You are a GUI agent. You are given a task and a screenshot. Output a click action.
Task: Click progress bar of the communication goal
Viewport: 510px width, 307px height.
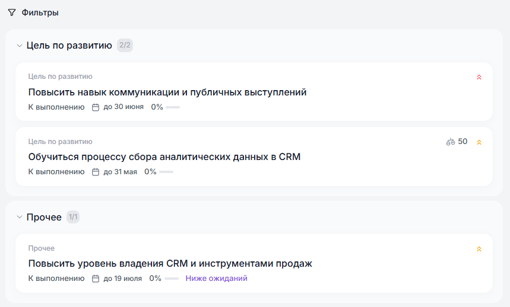pyautogui.click(x=172, y=107)
